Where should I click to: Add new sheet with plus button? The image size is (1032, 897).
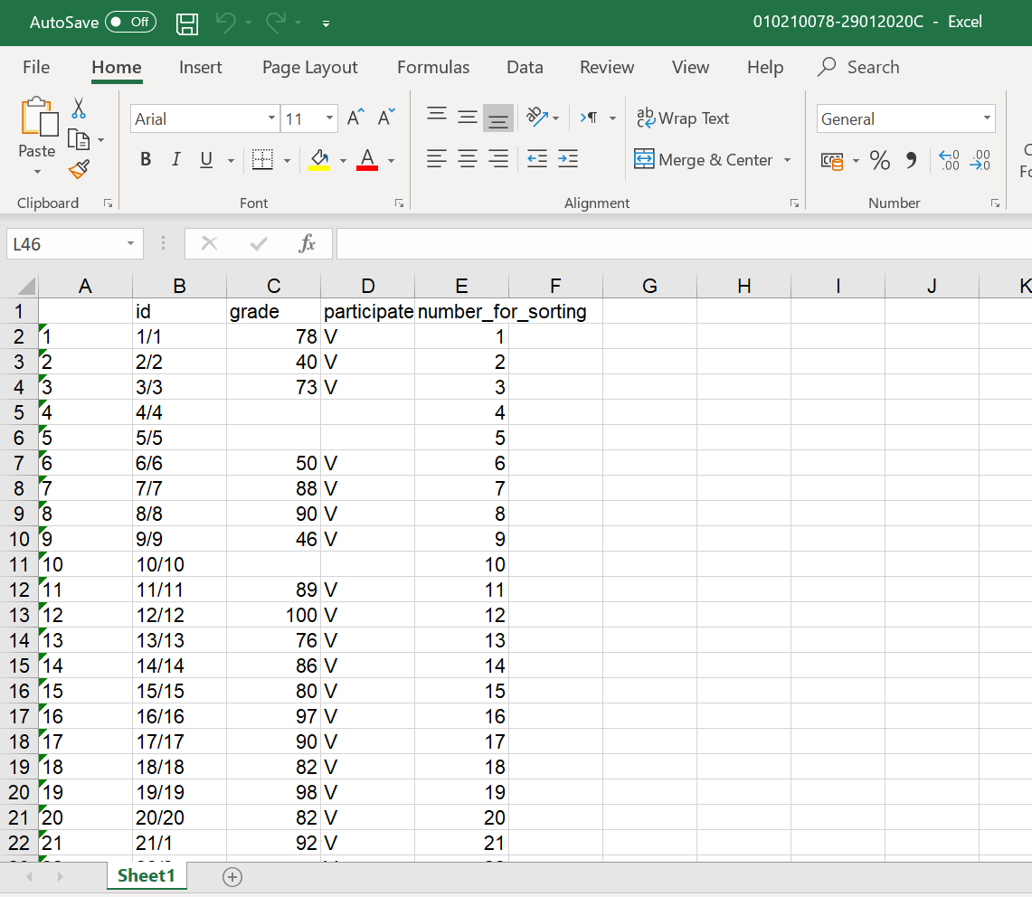point(232,876)
